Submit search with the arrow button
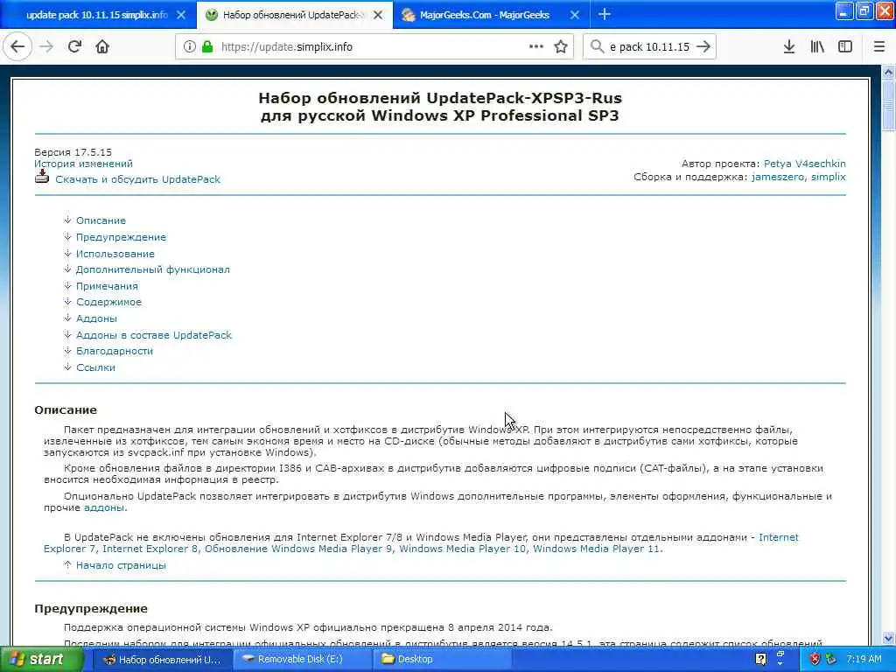The width and height of the screenshot is (896, 672). (x=703, y=47)
